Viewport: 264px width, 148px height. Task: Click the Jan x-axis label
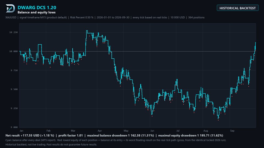(x=21, y=131)
